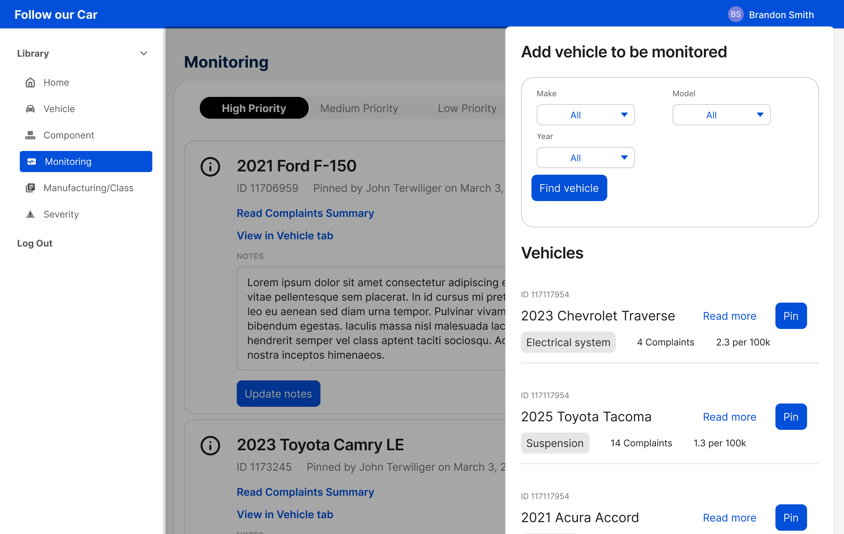This screenshot has height=534, width=844.
Task: Open Home in the sidebar
Action: click(x=86, y=82)
